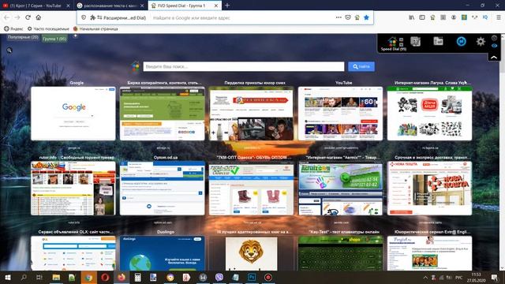505x284 pixels.
Task: Open Speed Dial view in FVD panel
Action: pyautogui.click(x=394, y=43)
